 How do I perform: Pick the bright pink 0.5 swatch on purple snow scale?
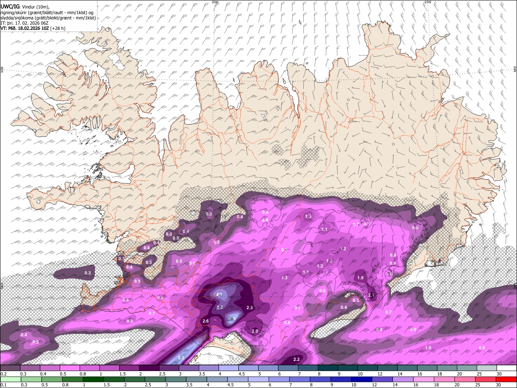click(x=69, y=368)
